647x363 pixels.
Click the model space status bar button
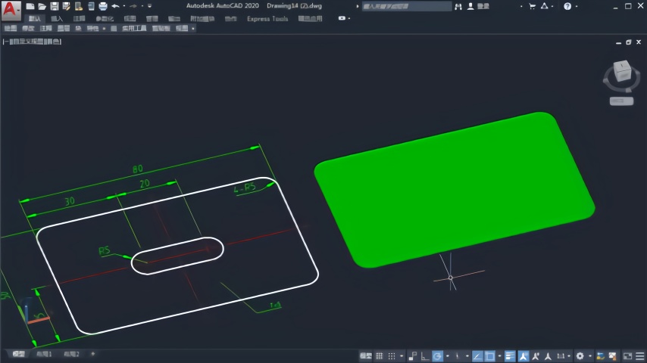click(366, 356)
